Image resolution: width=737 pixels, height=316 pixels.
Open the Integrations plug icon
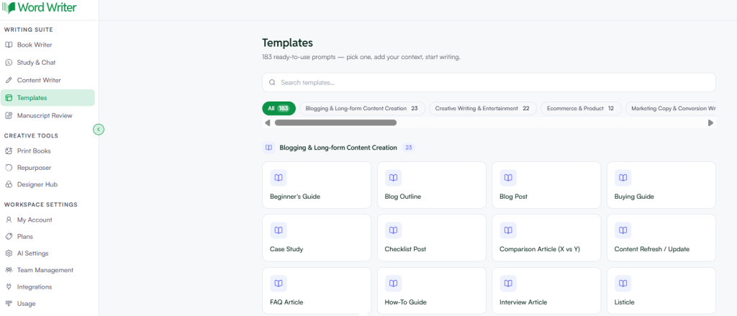pyautogui.click(x=9, y=286)
